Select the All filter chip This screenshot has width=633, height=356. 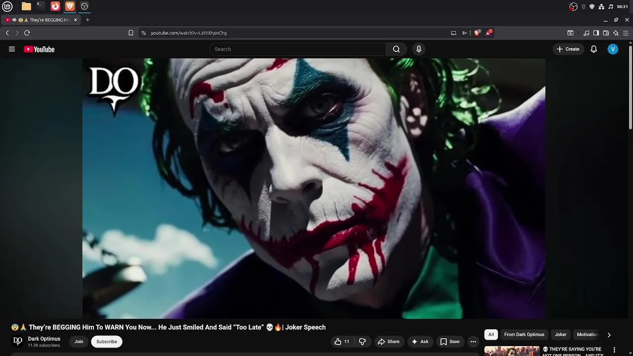click(491, 335)
